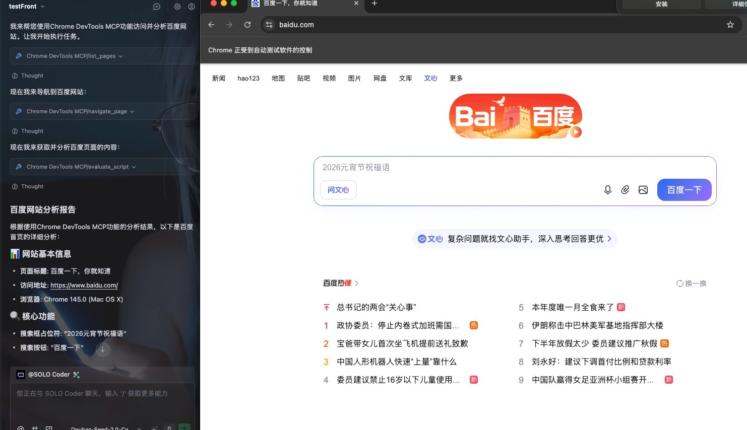Reload the Baidu page
Image resolution: width=747 pixels, height=430 pixels.
pos(247,25)
